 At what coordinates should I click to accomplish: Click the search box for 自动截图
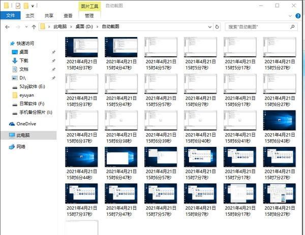(260, 26)
